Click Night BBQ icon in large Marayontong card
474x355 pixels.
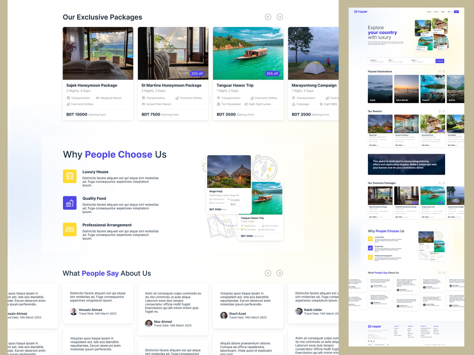coord(321,104)
